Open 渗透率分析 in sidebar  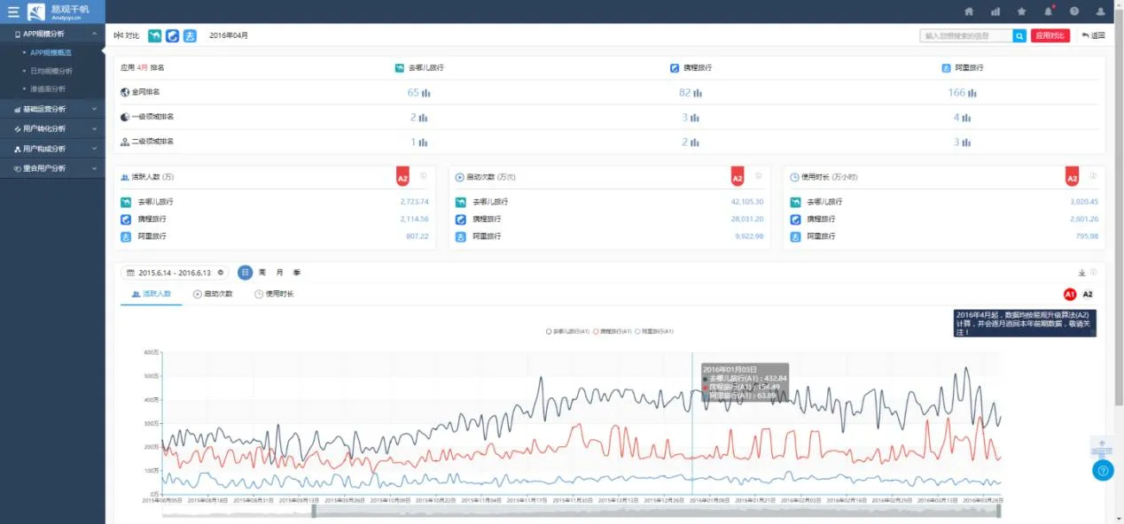point(47,89)
